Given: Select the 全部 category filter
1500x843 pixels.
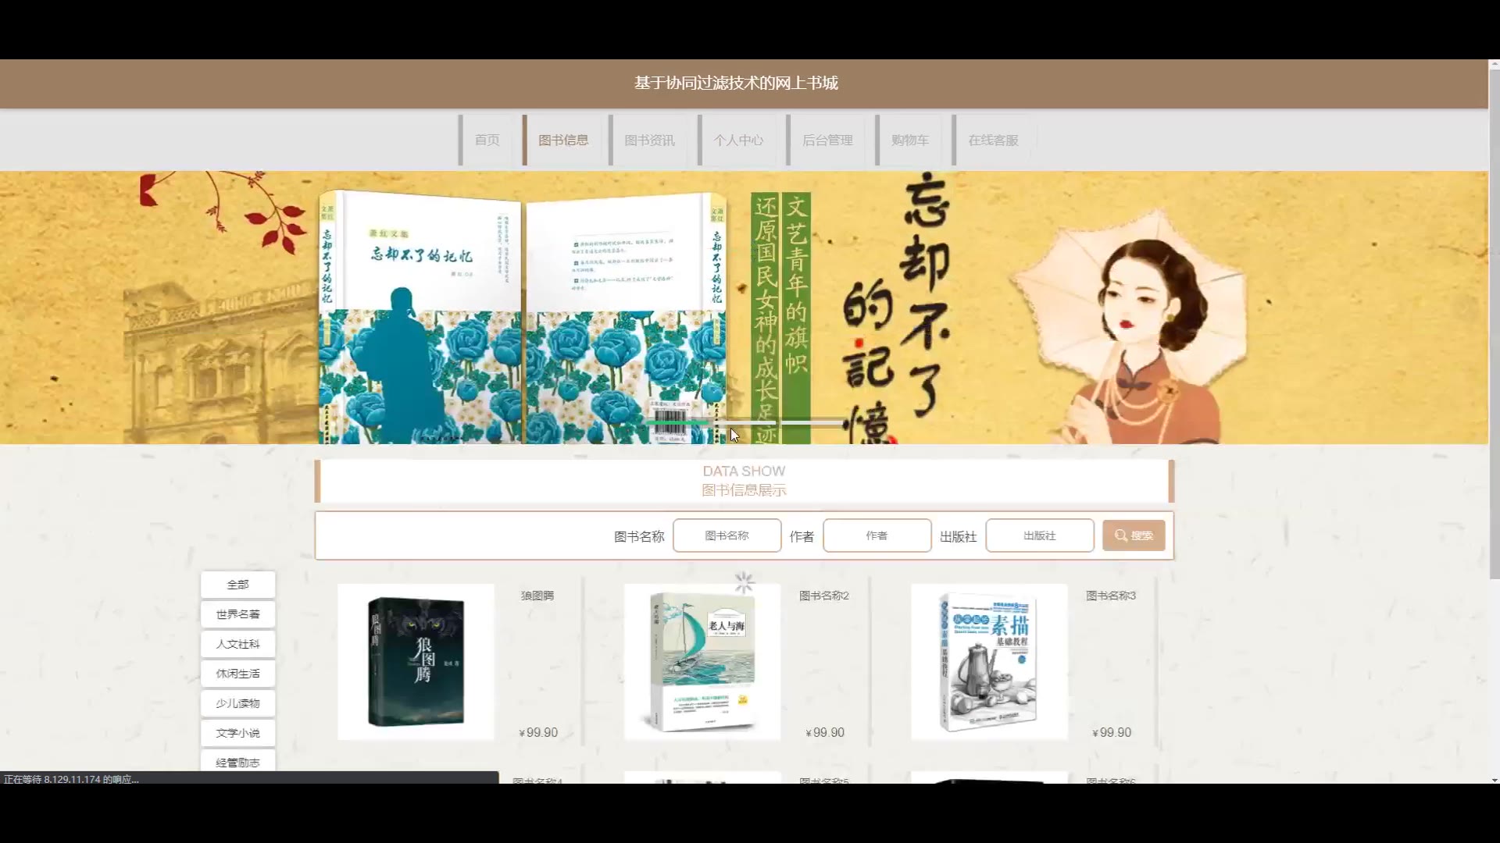Looking at the screenshot, I should click(237, 585).
